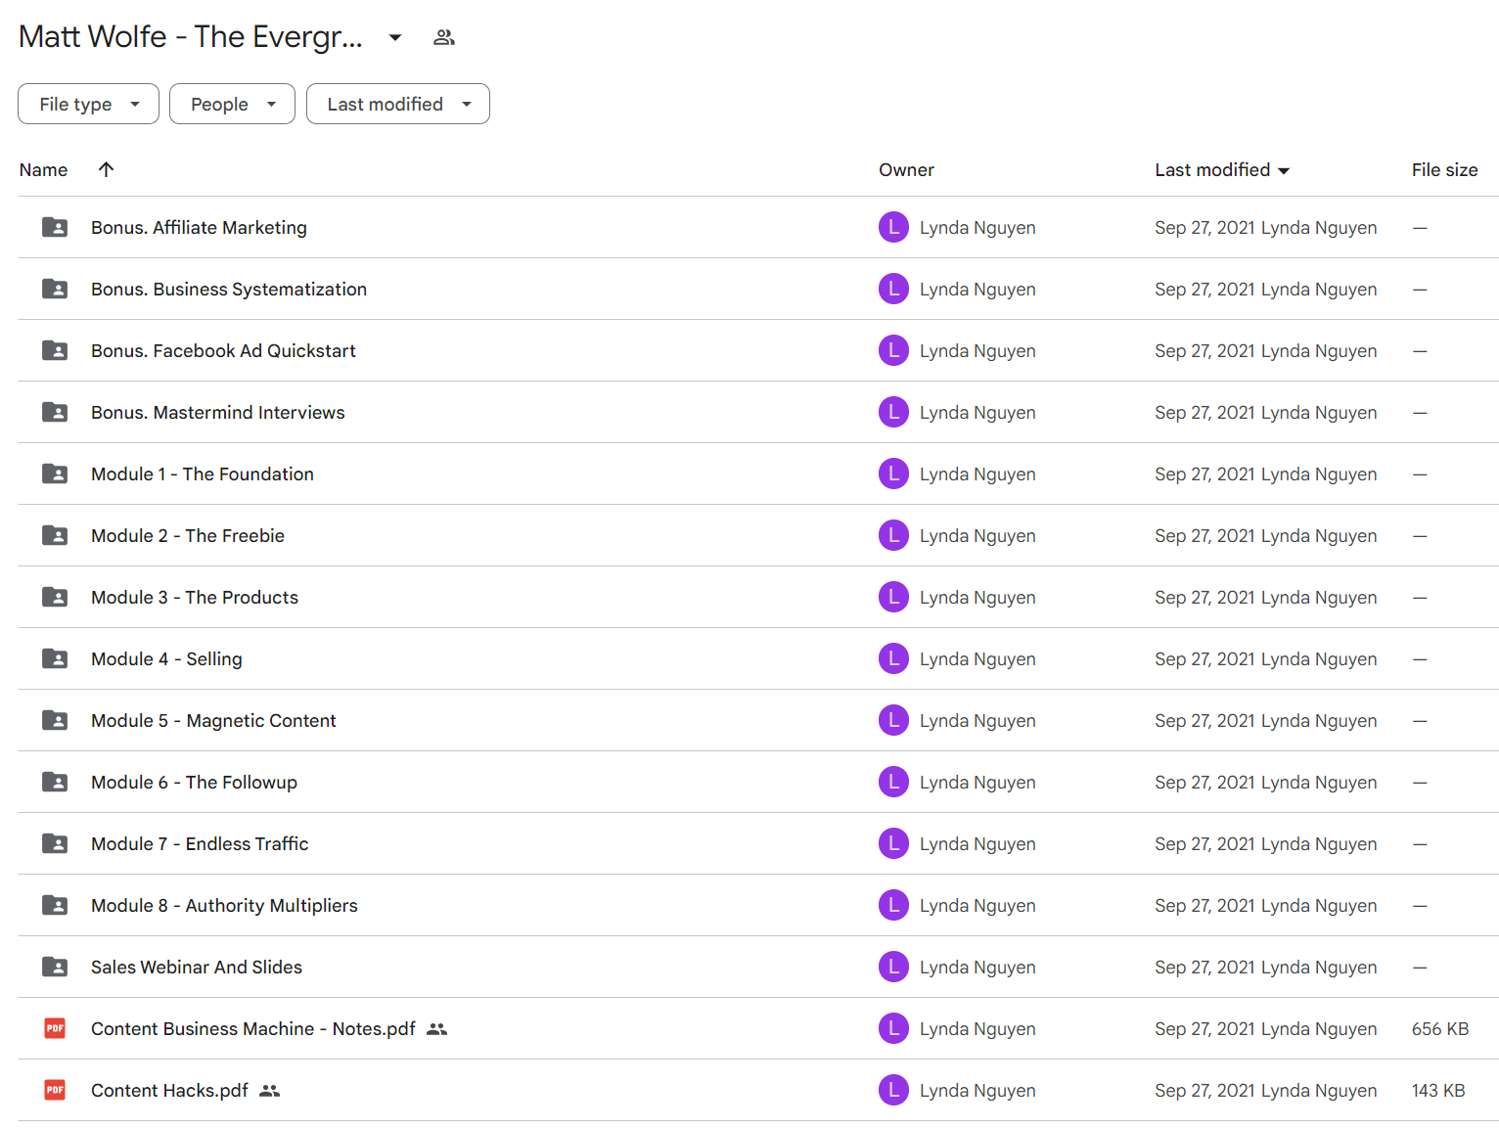Click Lynda Nguyen owner in Sales Webinar row
The height and width of the screenshot is (1128, 1499).
point(977,968)
